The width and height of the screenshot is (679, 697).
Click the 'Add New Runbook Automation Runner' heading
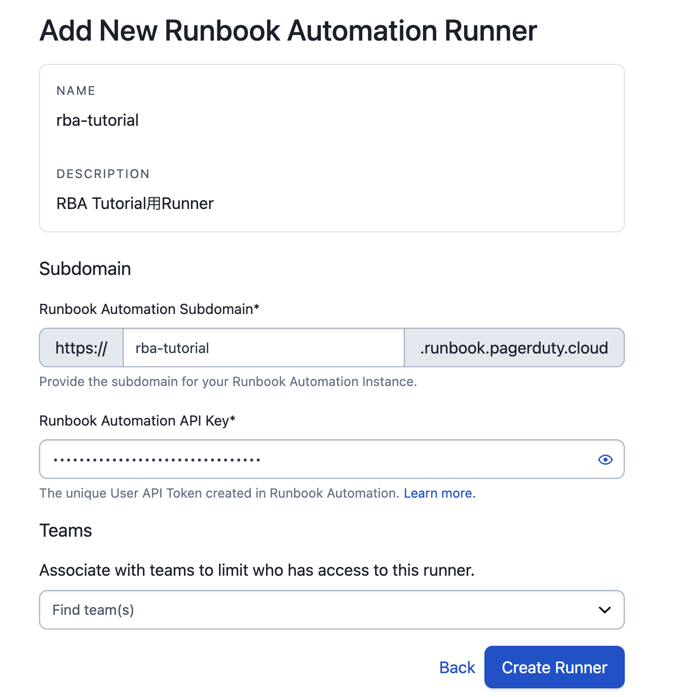[x=288, y=30]
